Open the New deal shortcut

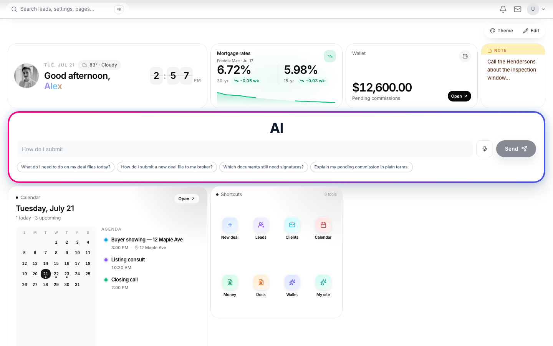(230, 228)
